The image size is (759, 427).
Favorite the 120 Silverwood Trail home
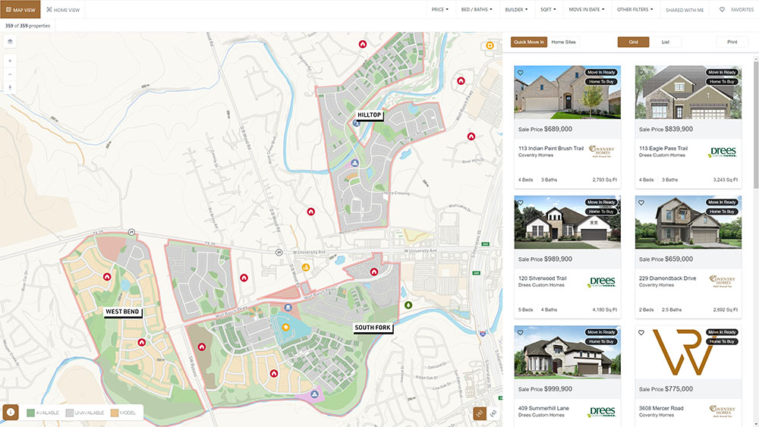coord(521,203)
